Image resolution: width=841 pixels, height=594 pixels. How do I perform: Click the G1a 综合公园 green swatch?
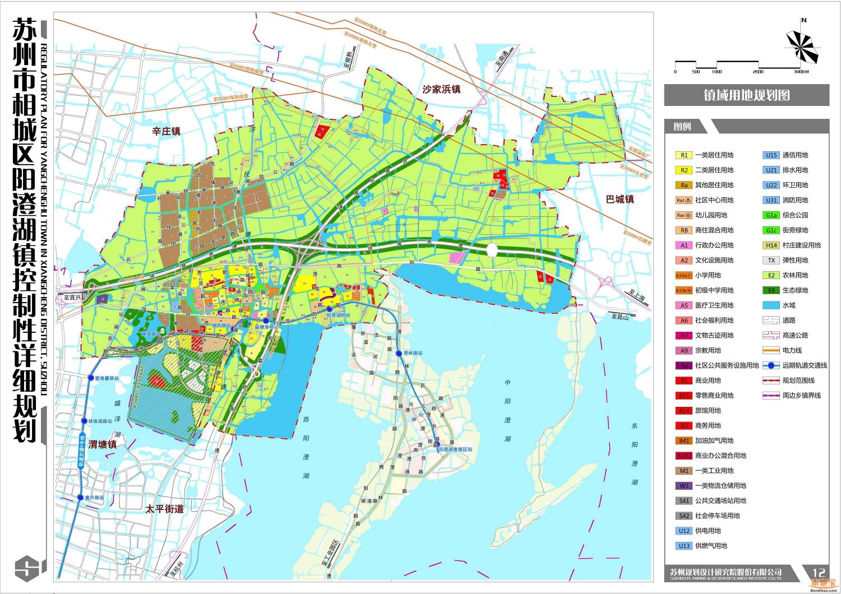[x=771, y=215]
